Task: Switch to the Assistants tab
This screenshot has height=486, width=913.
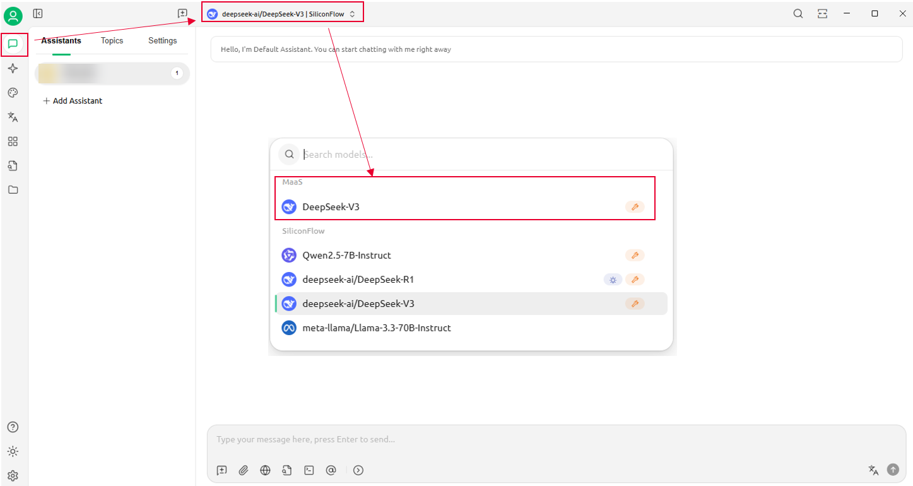Action: click(x=61, y=40)
